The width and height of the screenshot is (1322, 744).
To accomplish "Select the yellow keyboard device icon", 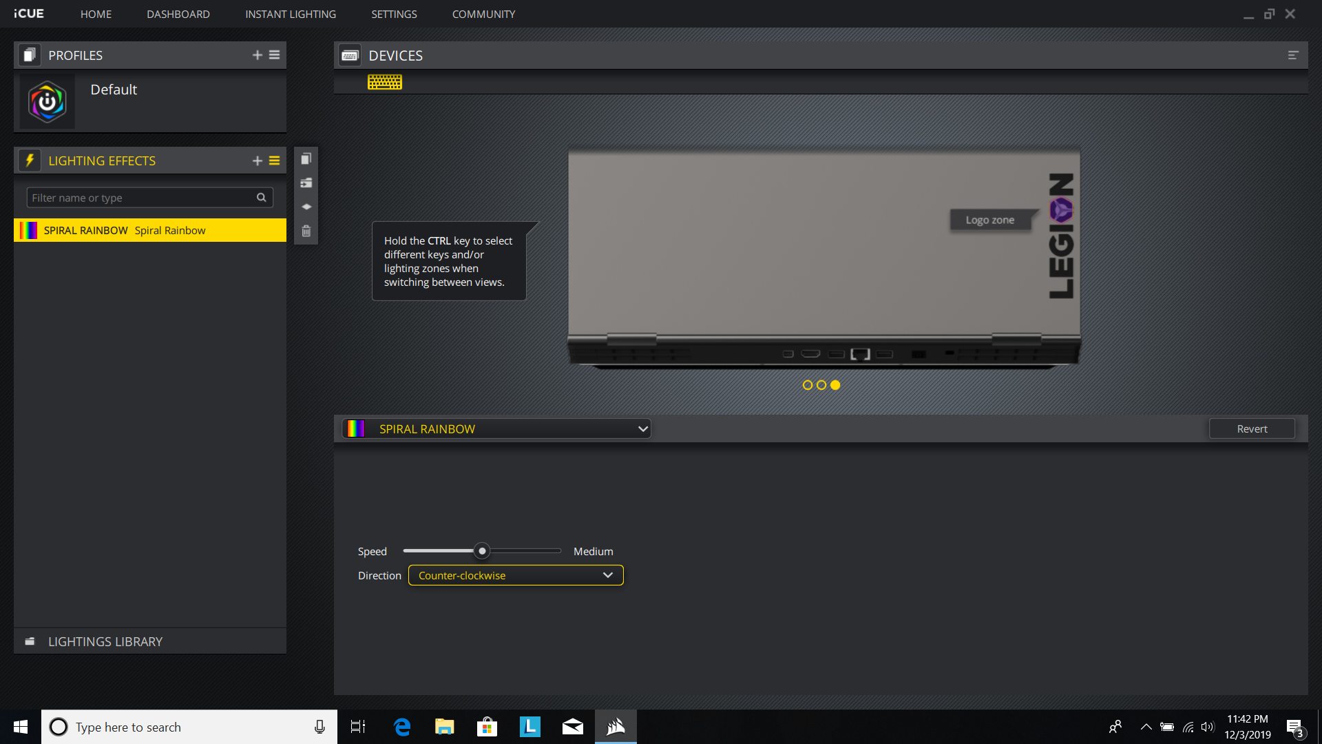I will pyautogui.click(x=385, y=82).
